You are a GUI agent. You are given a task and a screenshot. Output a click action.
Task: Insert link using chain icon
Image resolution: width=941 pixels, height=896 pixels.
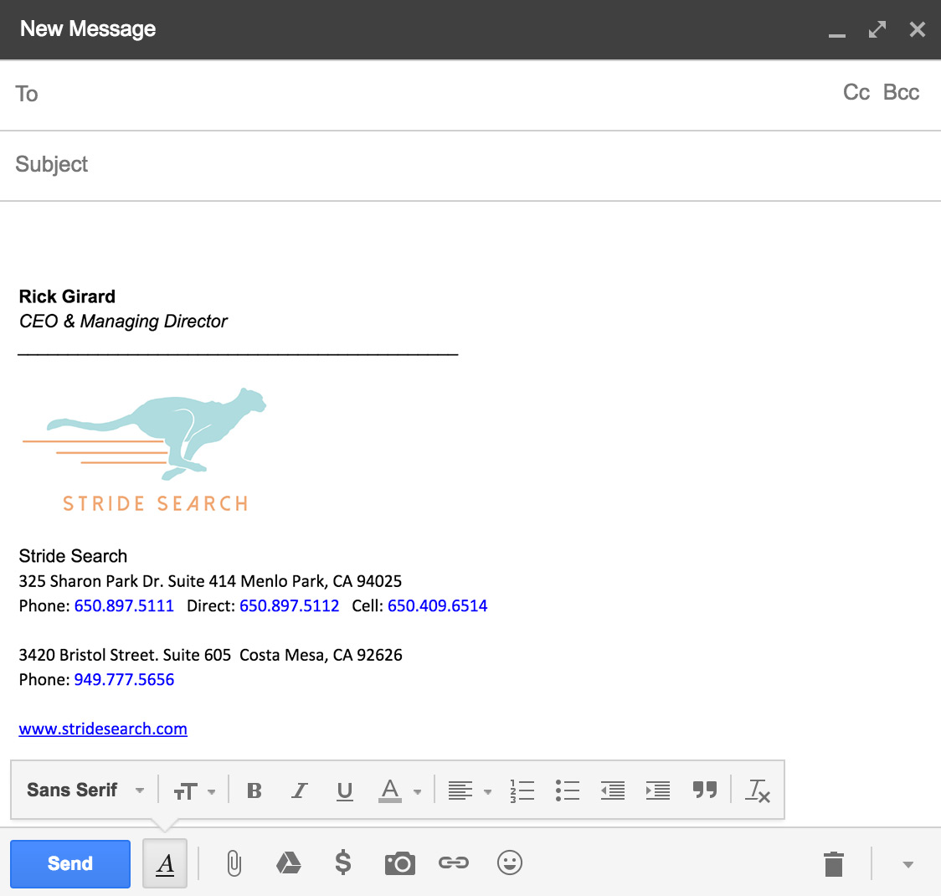(x=454, y=863)
